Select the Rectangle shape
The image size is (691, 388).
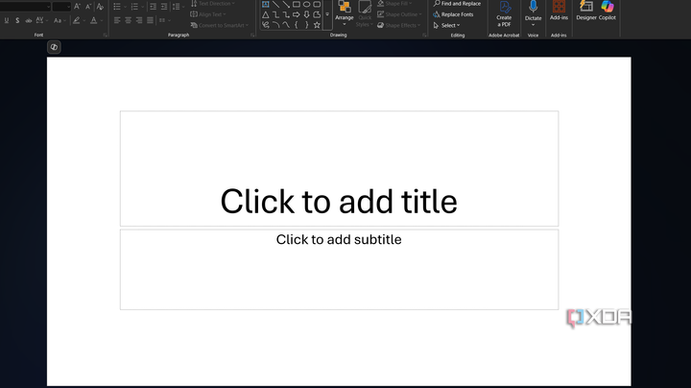[297, 5]
